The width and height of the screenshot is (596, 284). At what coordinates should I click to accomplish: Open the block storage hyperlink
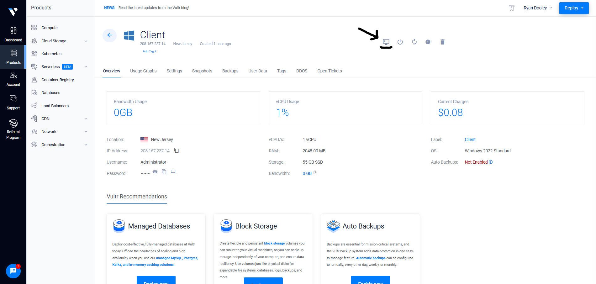point(274,243)
